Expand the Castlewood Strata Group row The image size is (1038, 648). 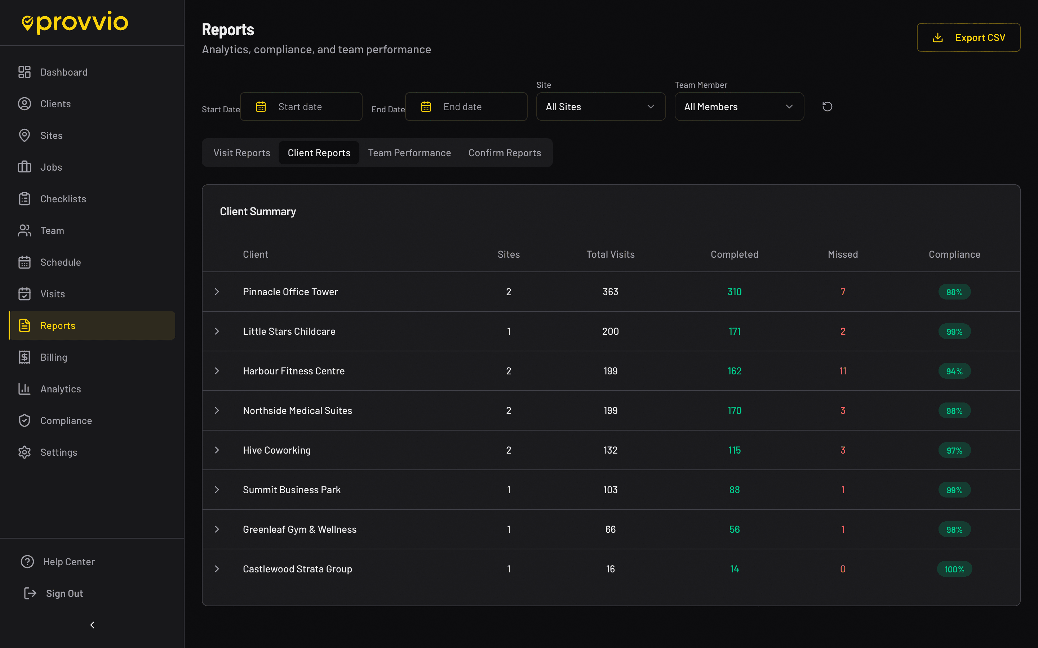point(217,569)
